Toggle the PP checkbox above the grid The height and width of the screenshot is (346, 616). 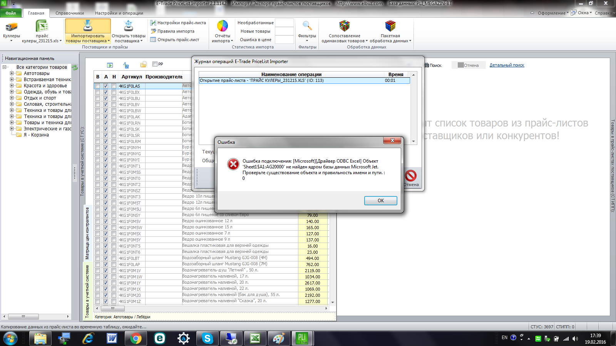[155, 64]
